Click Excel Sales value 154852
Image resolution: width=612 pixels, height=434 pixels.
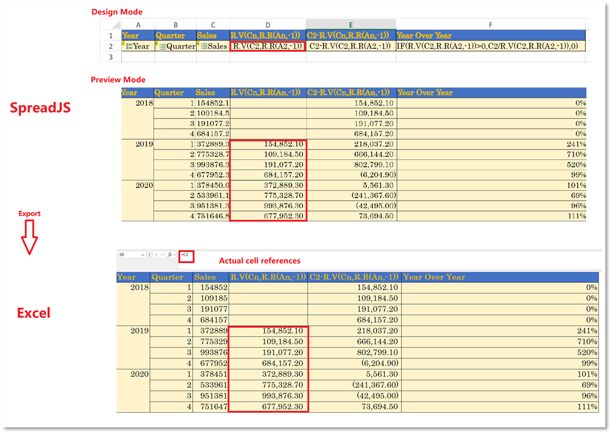211,288
